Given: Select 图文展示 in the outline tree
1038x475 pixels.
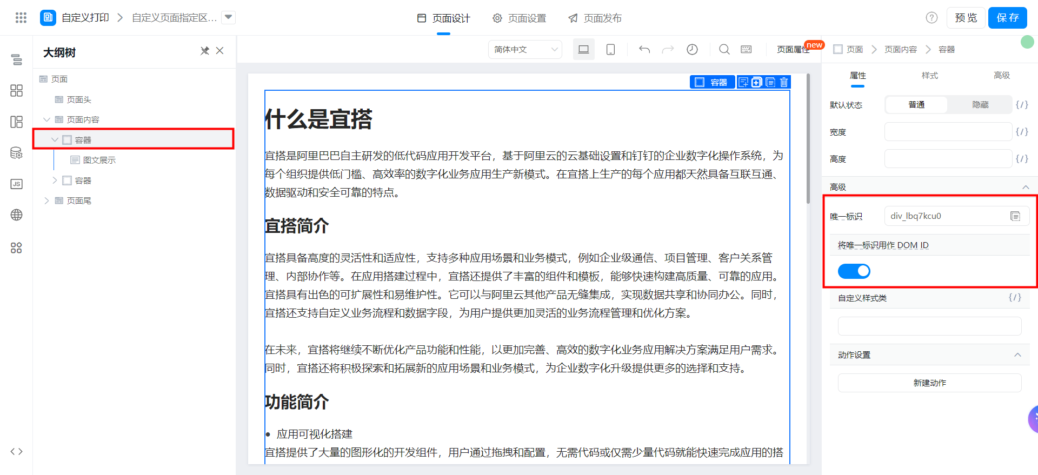Looking at the screenshot, I should (x=99, y=160).
